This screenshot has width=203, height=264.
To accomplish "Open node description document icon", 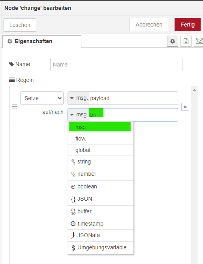I will click(186, 41).
